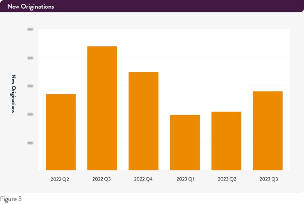Select the 2023 Q1 bar

point(185,143)
